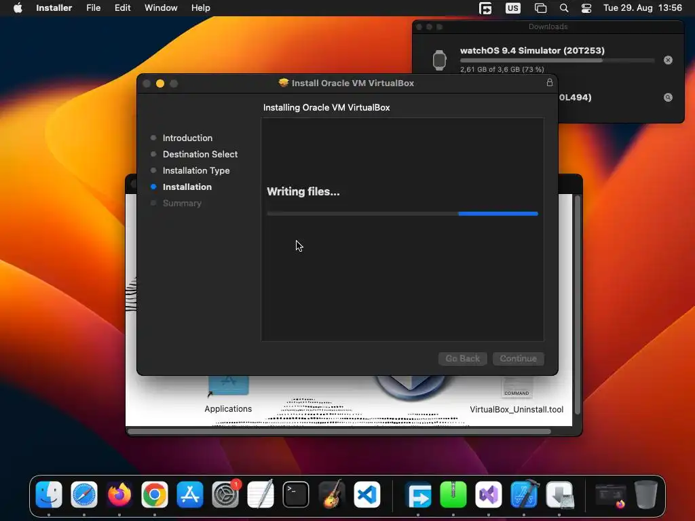Click the blue arrow app icon in Dock

418,495
